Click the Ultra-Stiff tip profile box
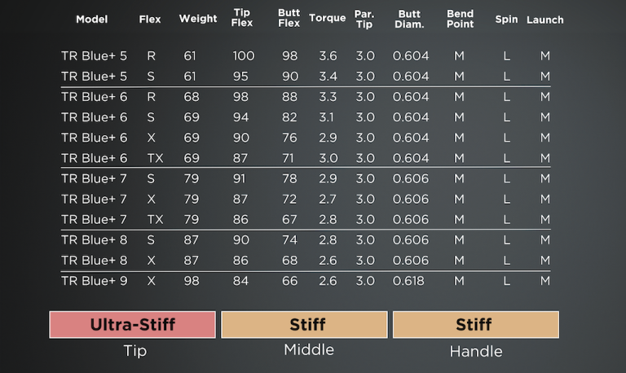626x373 pixels. point(133,325)
